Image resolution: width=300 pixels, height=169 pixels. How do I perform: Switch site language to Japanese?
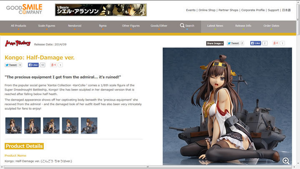(286, 10)
